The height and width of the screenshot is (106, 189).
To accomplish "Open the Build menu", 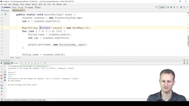I will click(x=40, y=4).
